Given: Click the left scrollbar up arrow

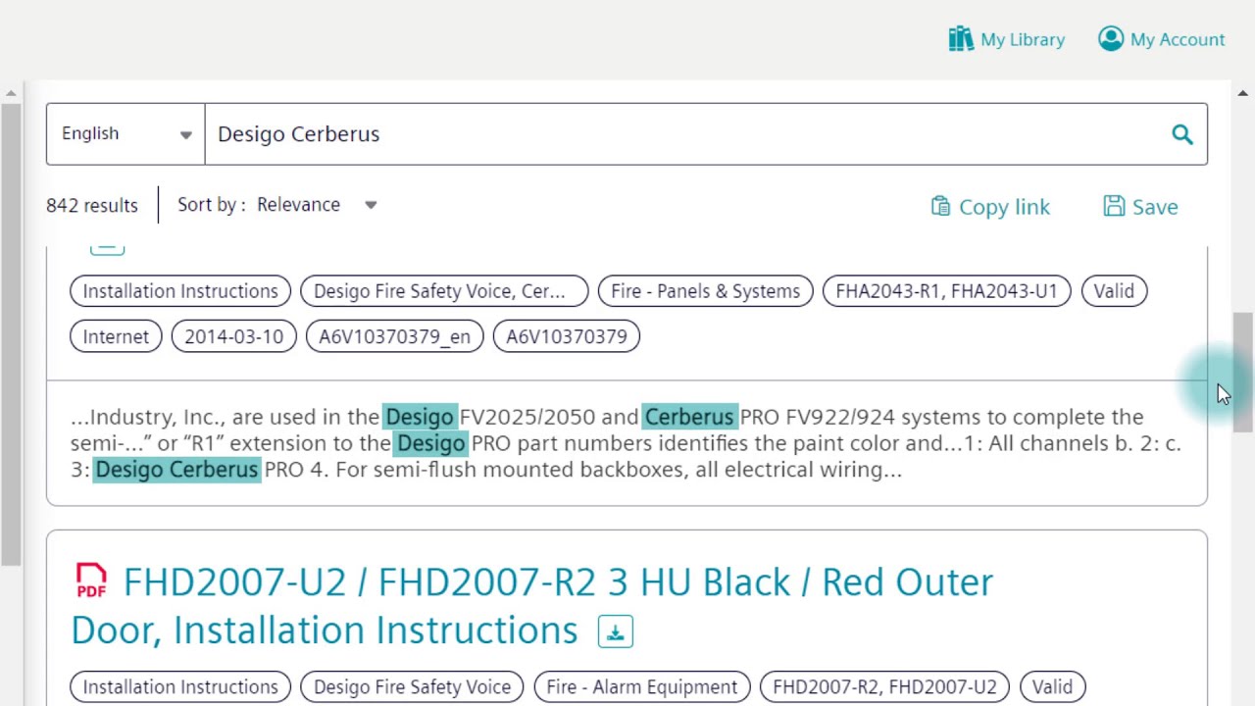Looking at the screenshot, I should [11, 93].
